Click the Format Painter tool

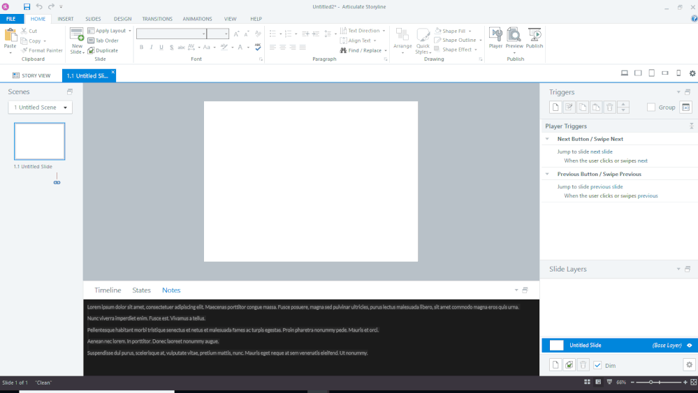click(x=42, y=50)
